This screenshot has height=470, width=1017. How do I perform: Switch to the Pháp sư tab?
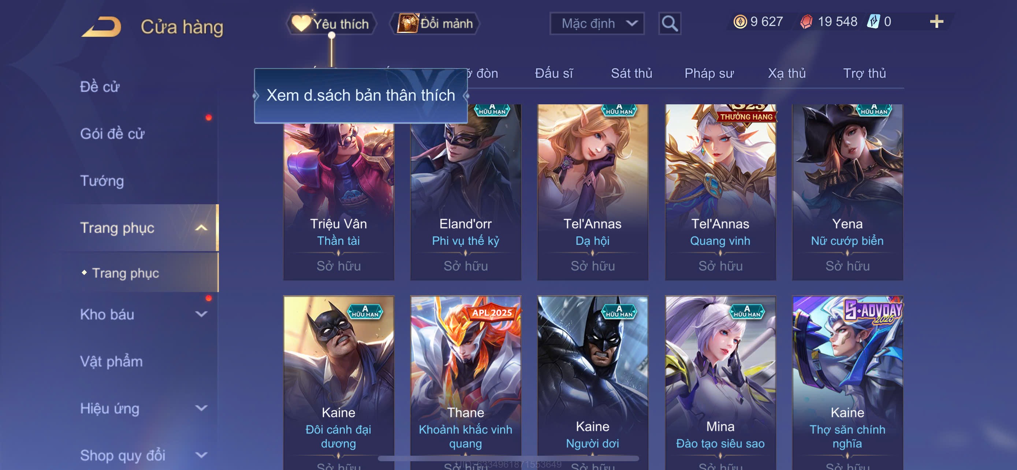(x=709, y=74)
